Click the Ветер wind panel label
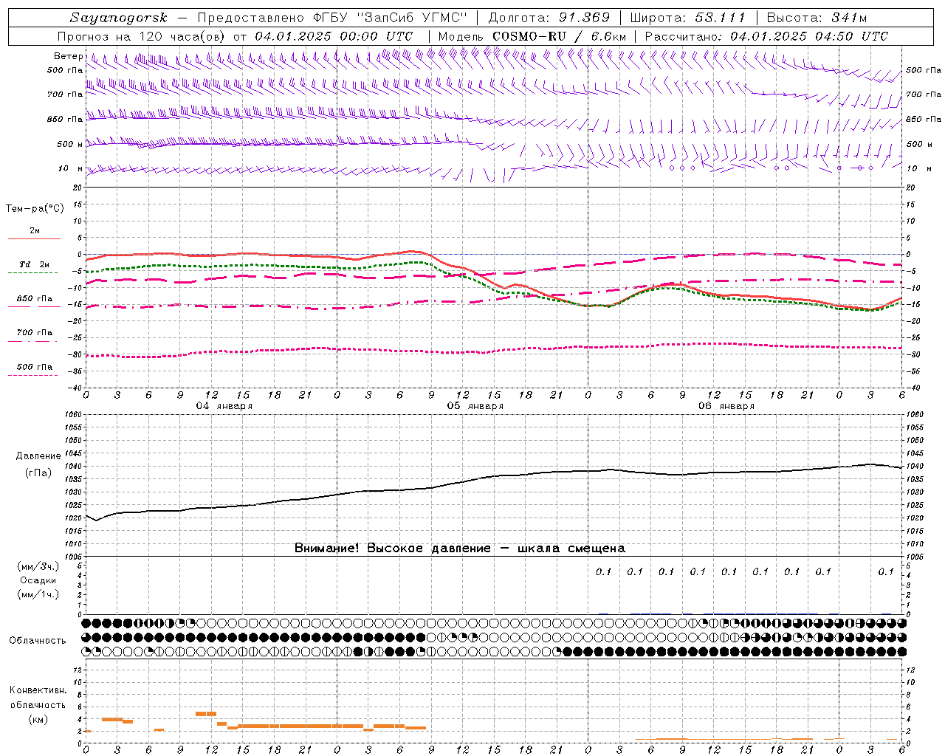The width and height of the screenshot is (945, 756). (x=69, y=56)
